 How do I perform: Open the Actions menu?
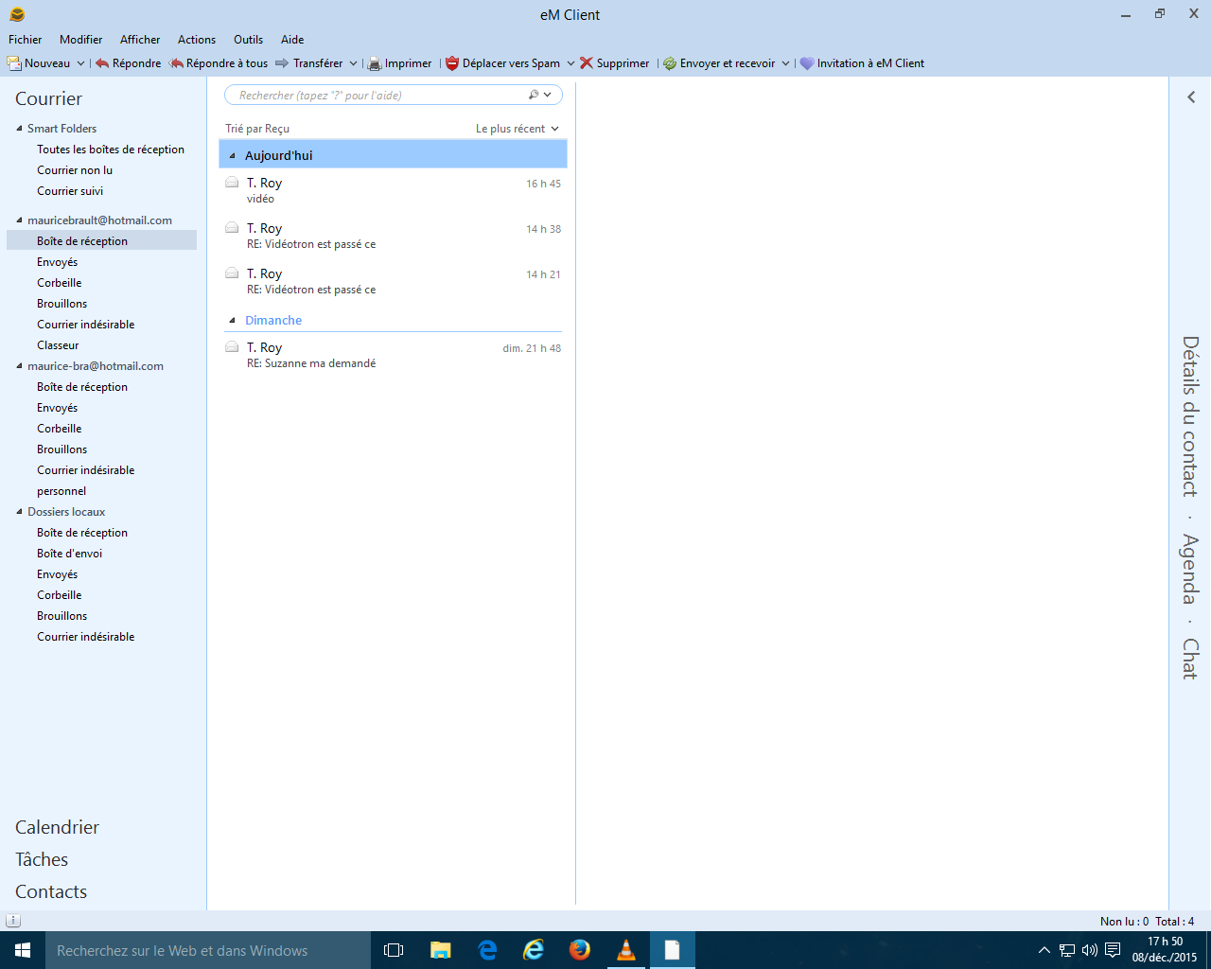click(197, 40)
